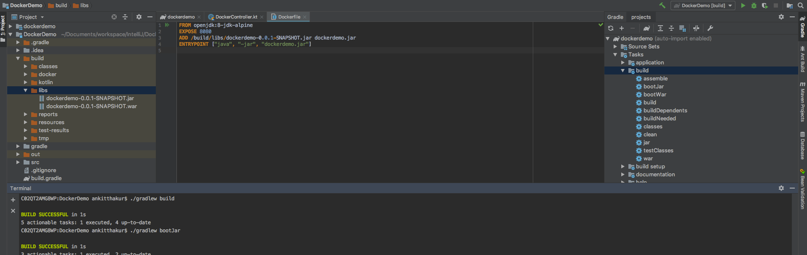Click scroll-from-source target icon in Project panel

pyautogui.click(x=114, y=17)
